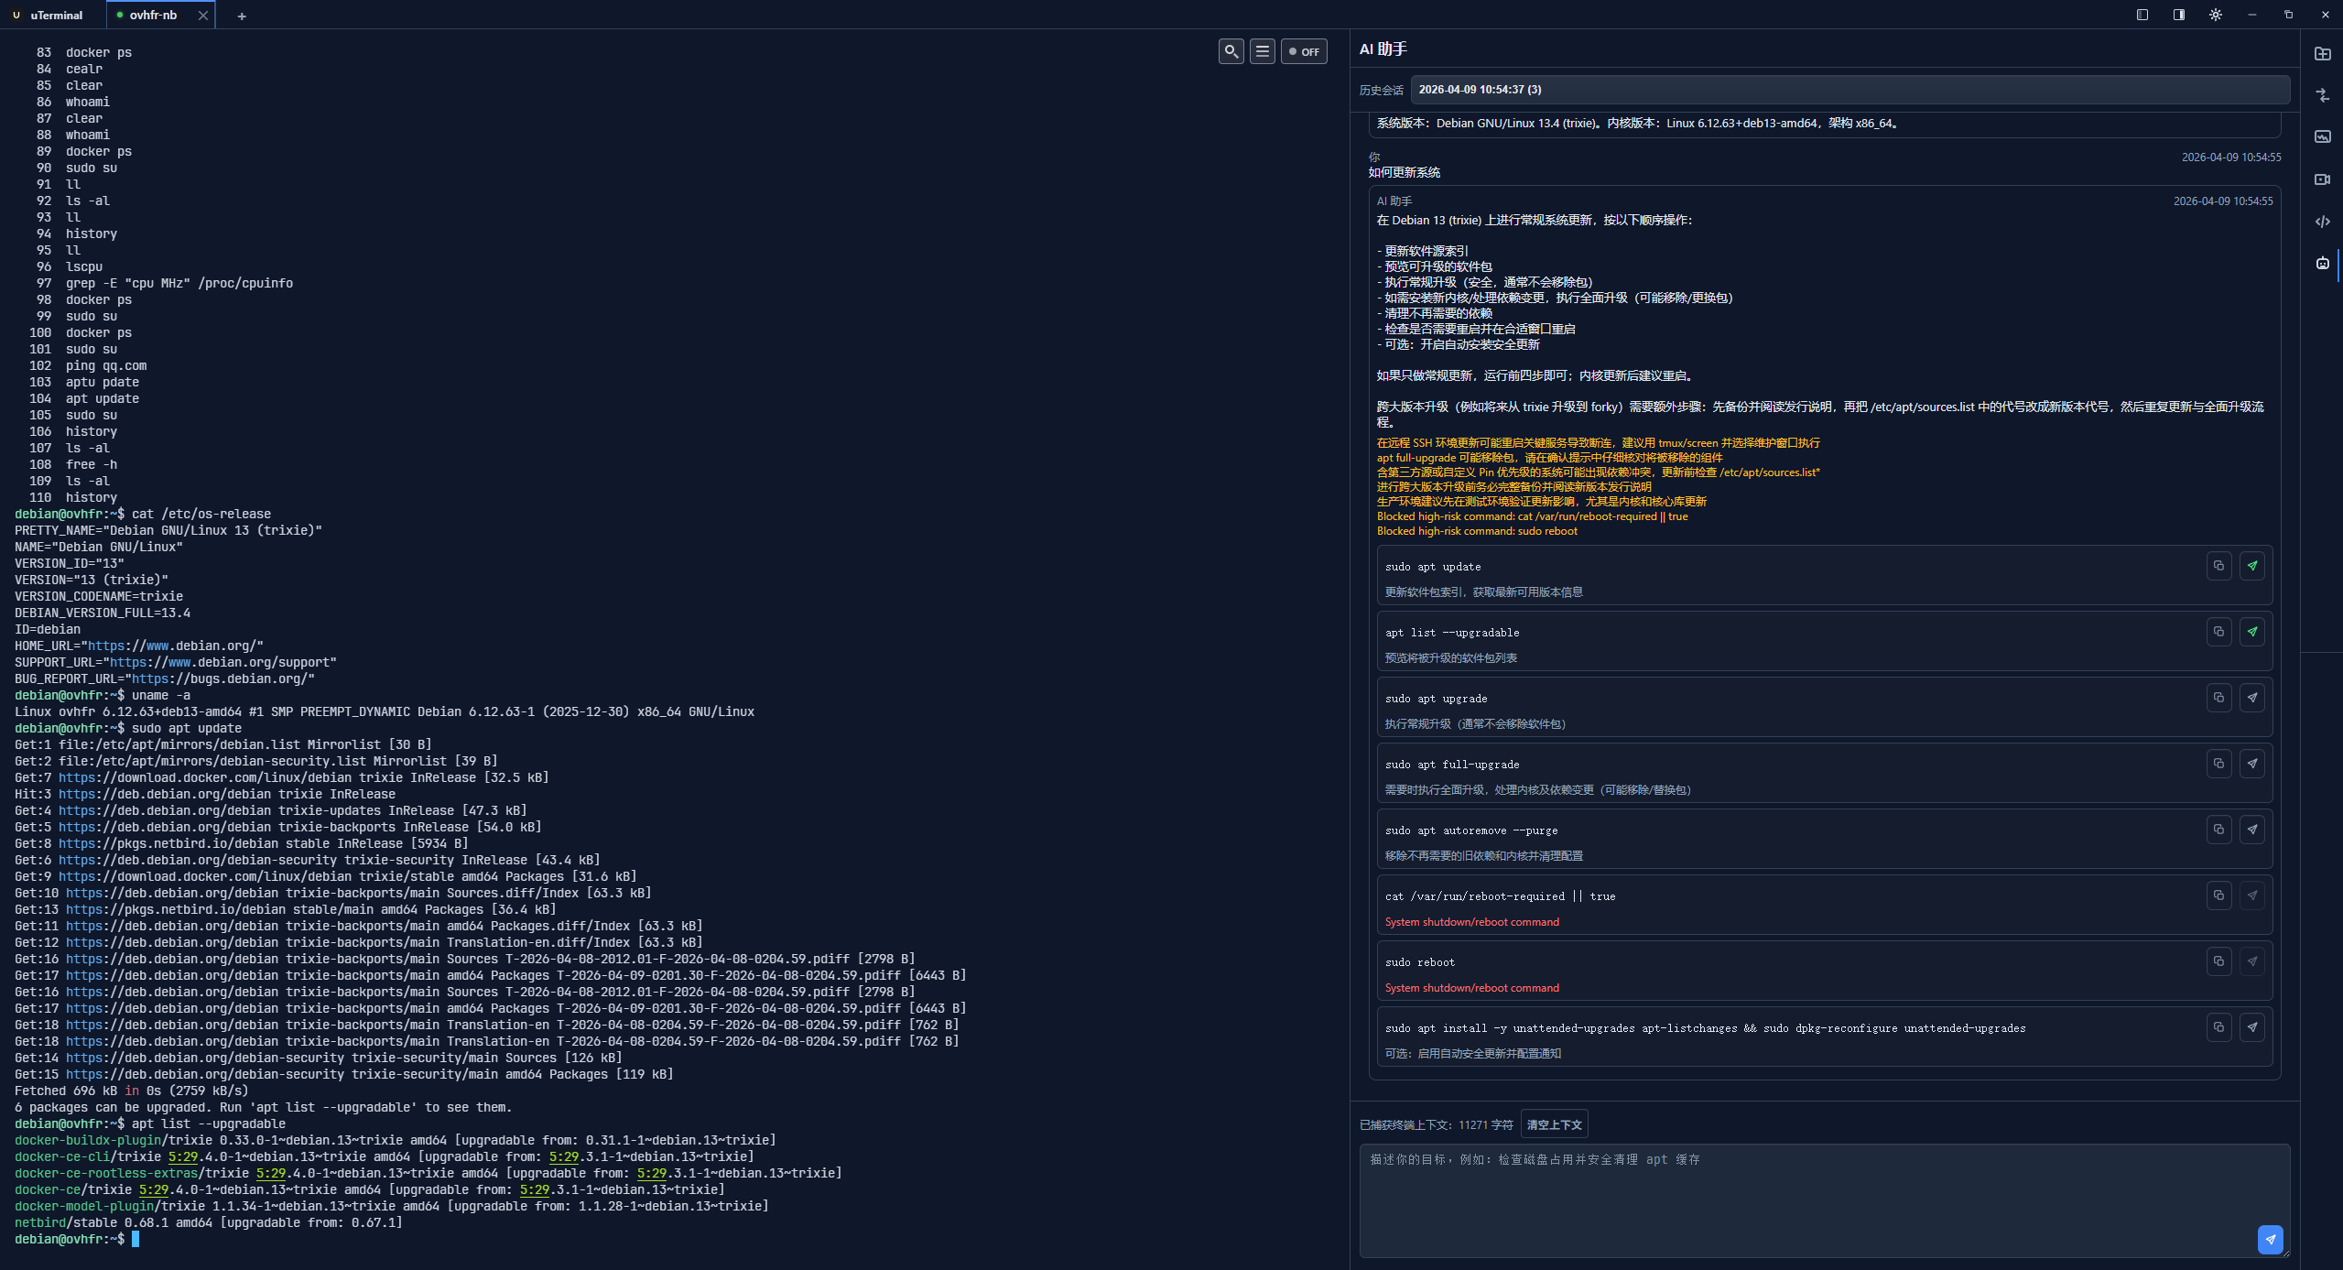
Task: Select the AI assistant robot icon
Action: pyautogui.click(x=2322, y=264)
